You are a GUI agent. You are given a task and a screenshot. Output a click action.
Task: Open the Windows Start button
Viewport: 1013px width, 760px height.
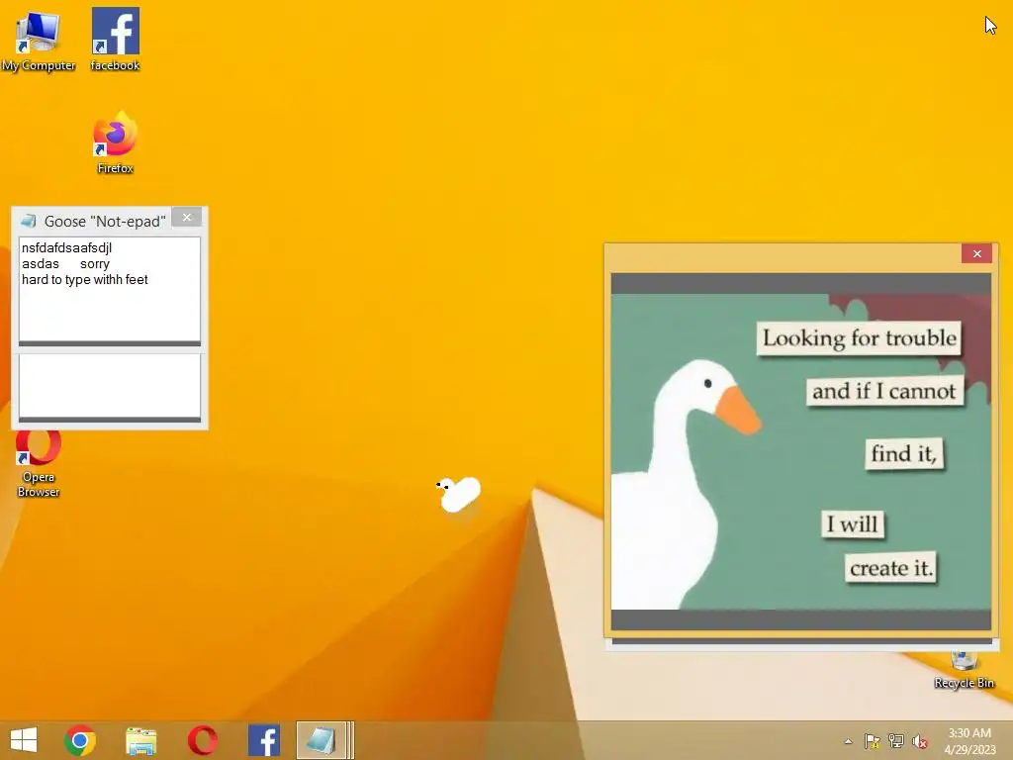coord(24,740)
